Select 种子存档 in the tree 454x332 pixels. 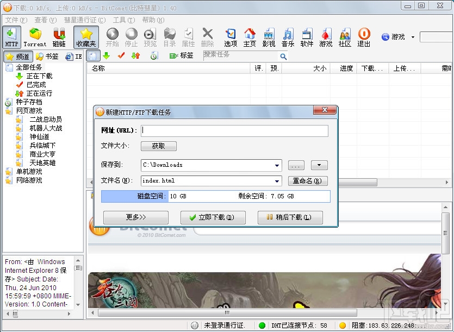click(x=29, y=102)
